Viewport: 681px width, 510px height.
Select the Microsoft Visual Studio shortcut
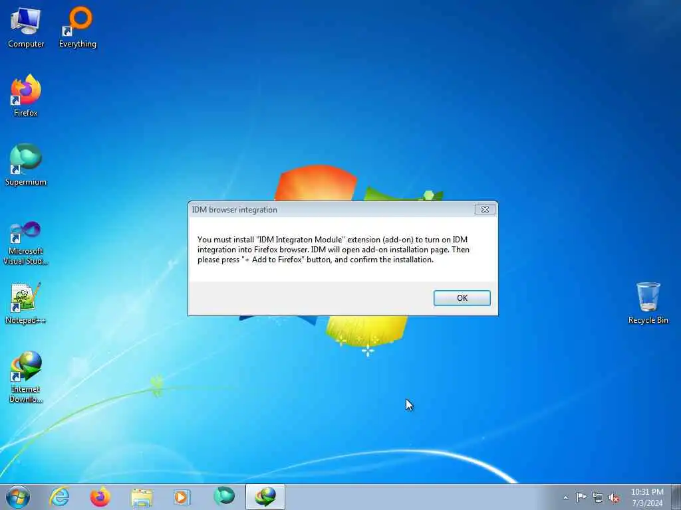tap(26, 244)
